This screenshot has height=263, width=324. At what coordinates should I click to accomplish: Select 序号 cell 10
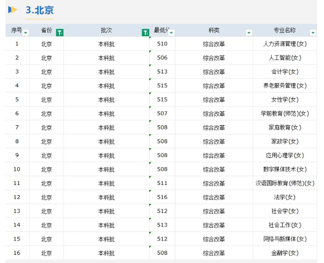(x=17, y=169)
